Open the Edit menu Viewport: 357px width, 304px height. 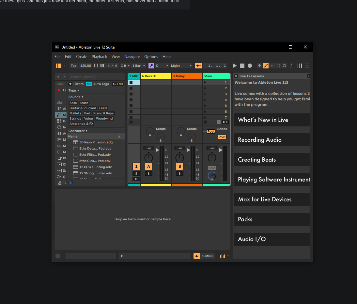[68, 57]
